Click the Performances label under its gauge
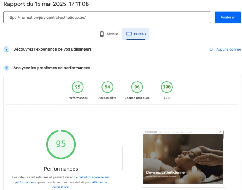242x190 pixels. 77,98
